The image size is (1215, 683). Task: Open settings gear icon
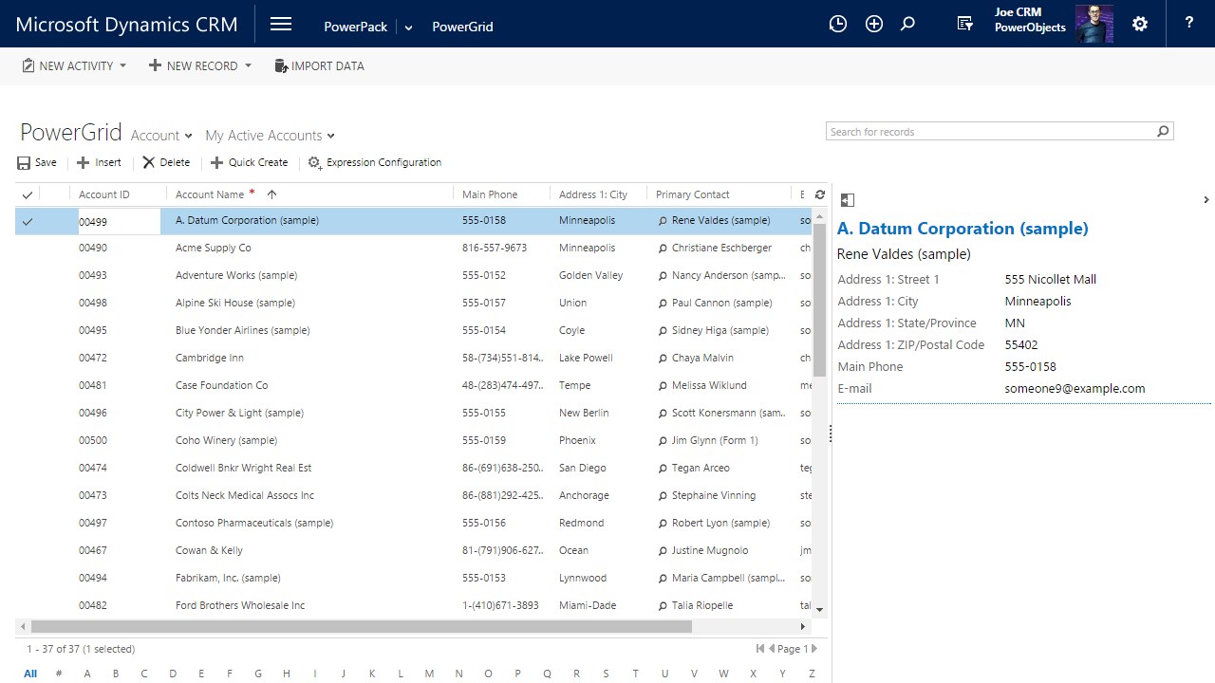pyautogui.click(x=1140, y=25)
